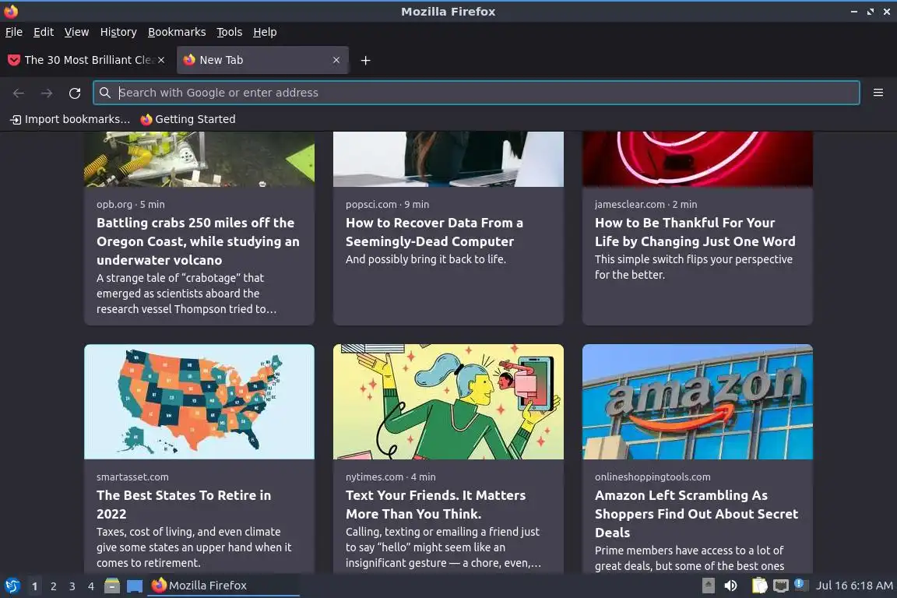Screen dimensions: 897x598
Task: Switch to workspace 1 in taskbar
Action: (35, 586)
